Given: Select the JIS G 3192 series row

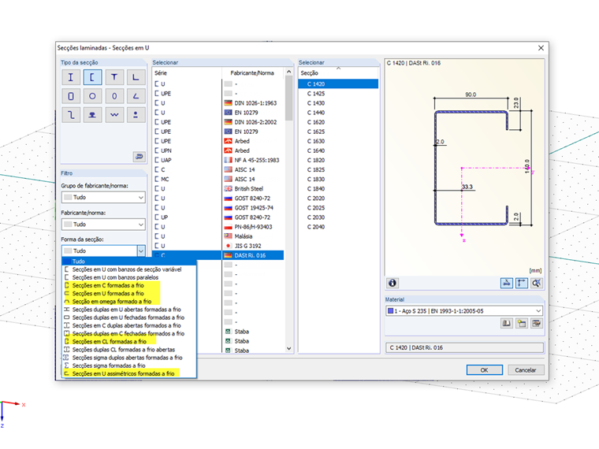Looking at the screenshot, I should [218, 246].
